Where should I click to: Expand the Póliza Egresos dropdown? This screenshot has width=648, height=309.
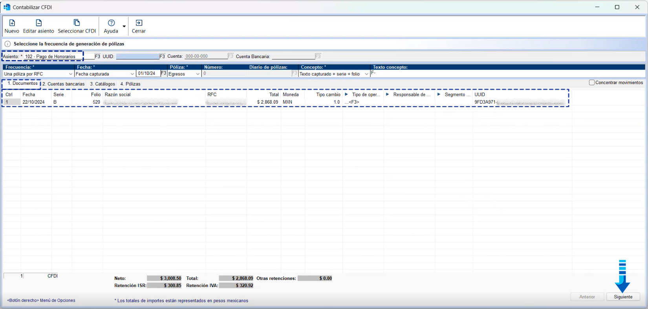[198, 74]
